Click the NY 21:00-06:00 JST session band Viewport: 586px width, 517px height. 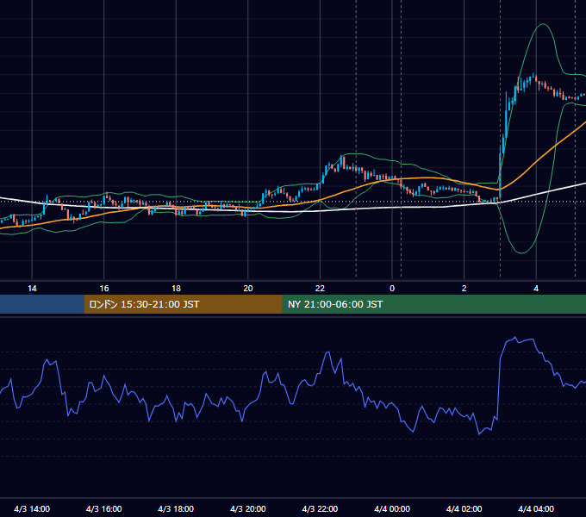[433, 304]
